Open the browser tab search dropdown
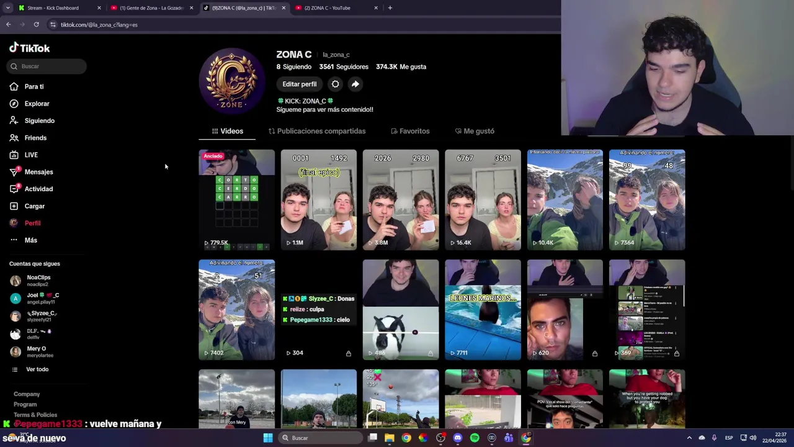Viewport: 794px width, 447px height. (7, 8)
